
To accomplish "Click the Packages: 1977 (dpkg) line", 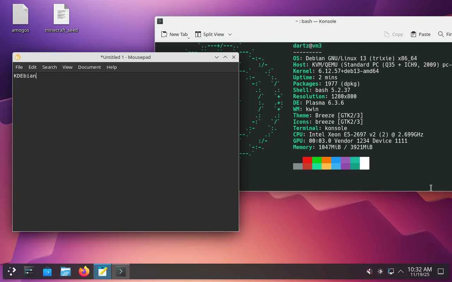I will point(326,84).
